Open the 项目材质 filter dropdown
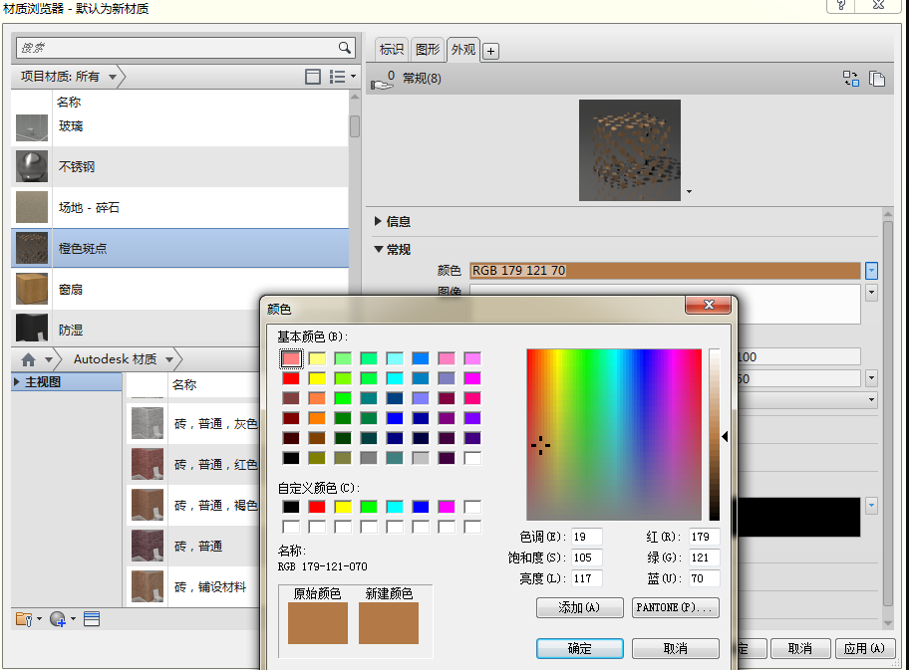 [113, 77]
